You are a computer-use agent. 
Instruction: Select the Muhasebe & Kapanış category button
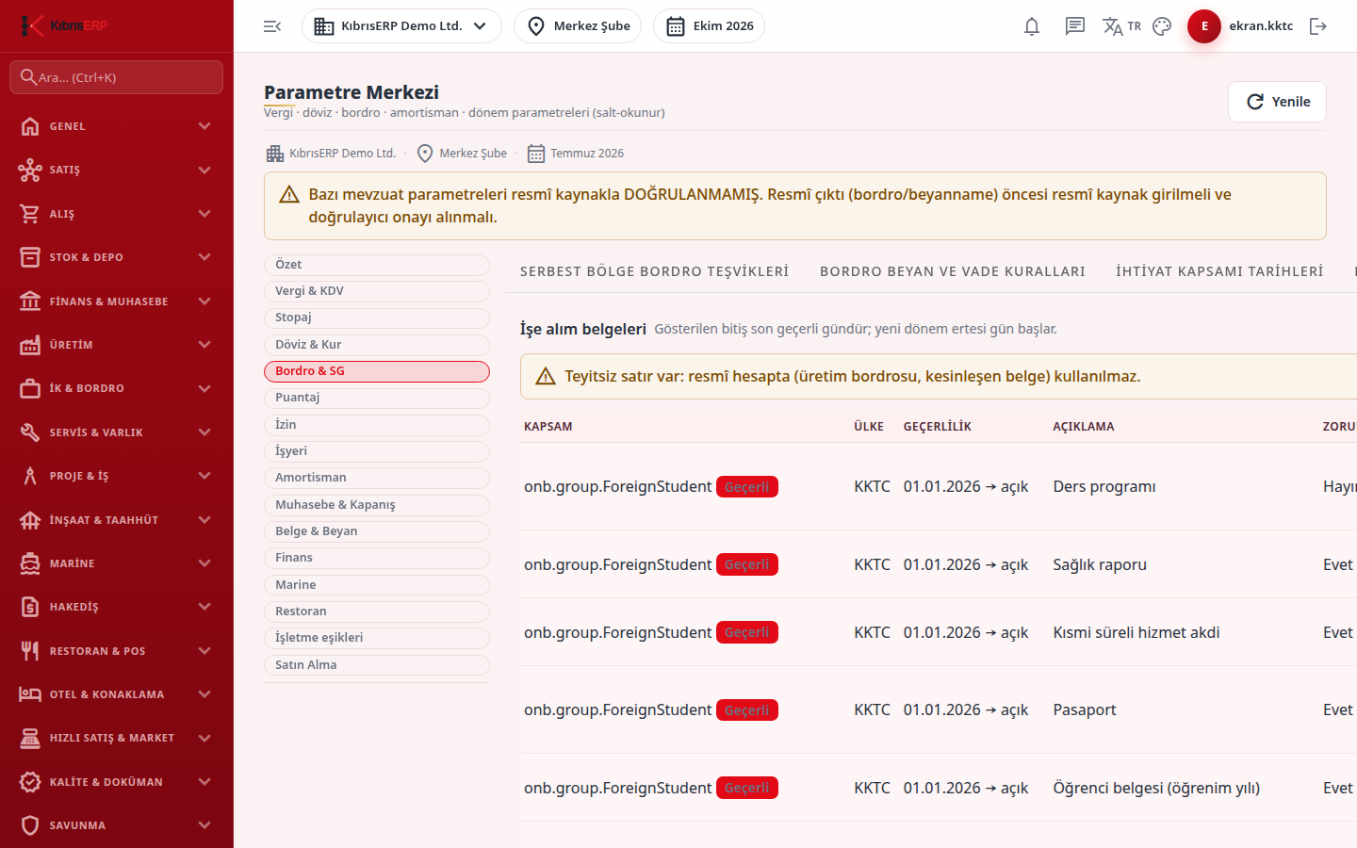377,505
